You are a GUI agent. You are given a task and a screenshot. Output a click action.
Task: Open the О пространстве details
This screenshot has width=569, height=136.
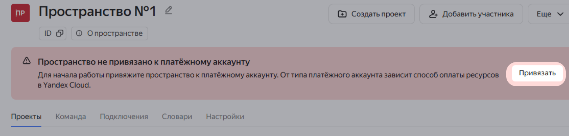point(109,33)
